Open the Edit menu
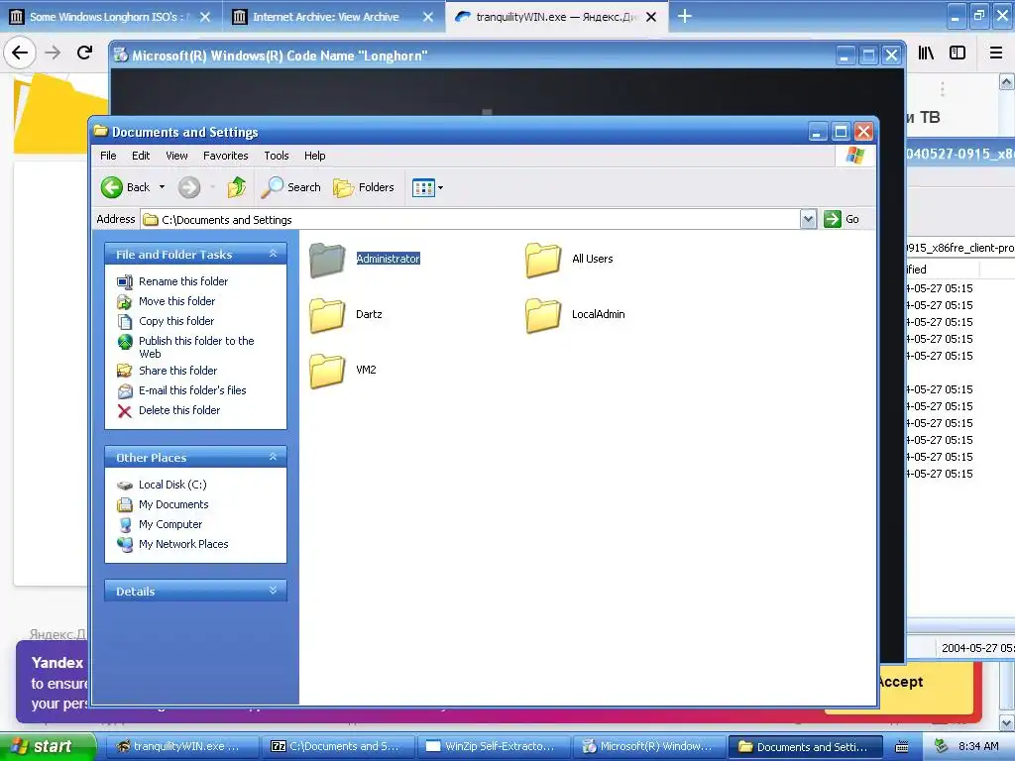Screen dimensions: 1015x761 [x=141, y=156]
